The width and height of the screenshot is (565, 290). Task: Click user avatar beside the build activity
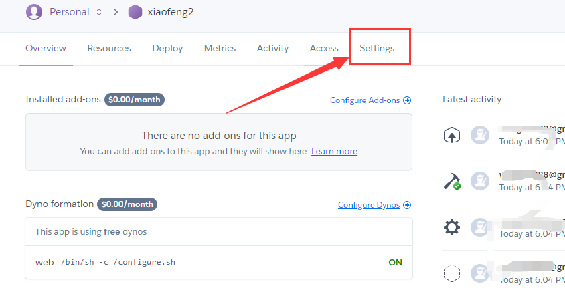tap(480, 181)
